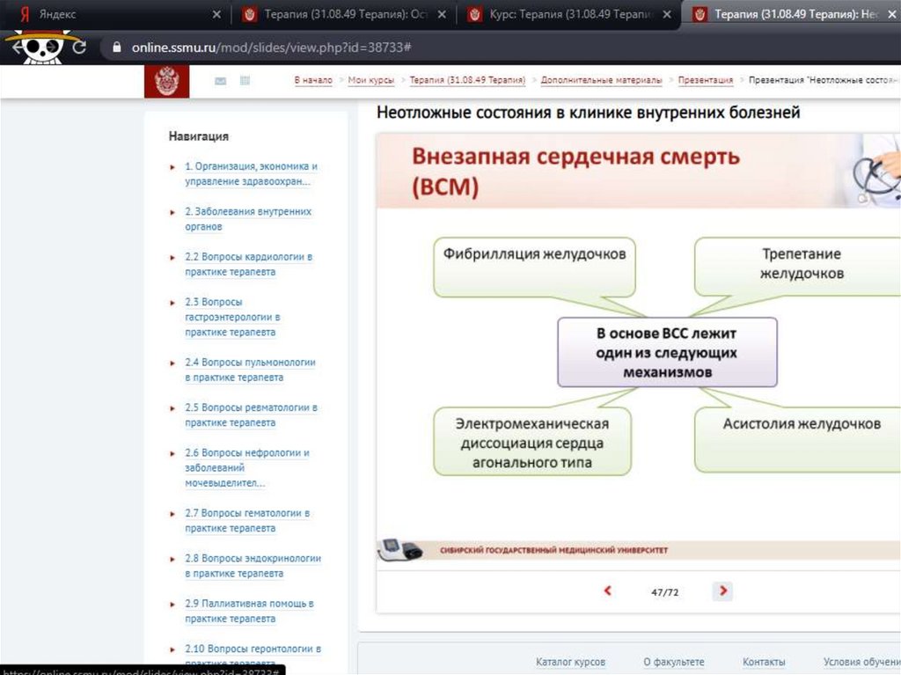Click 'Электромеханическая диссоциация сердца' slide box

(532, 442)
